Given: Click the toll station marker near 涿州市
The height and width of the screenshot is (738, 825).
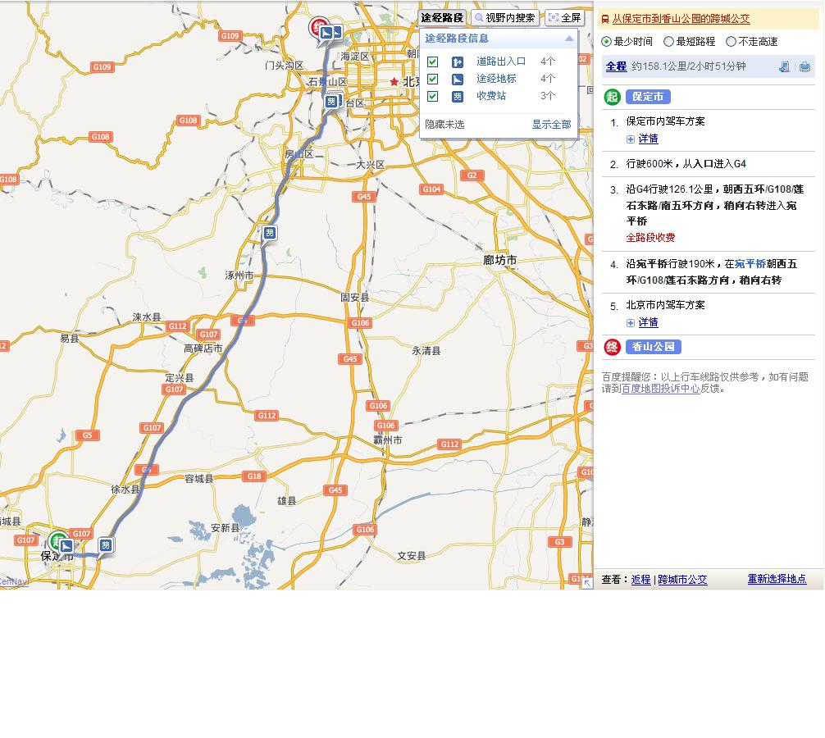Looking at the screenshot, I should coord(269,233).
